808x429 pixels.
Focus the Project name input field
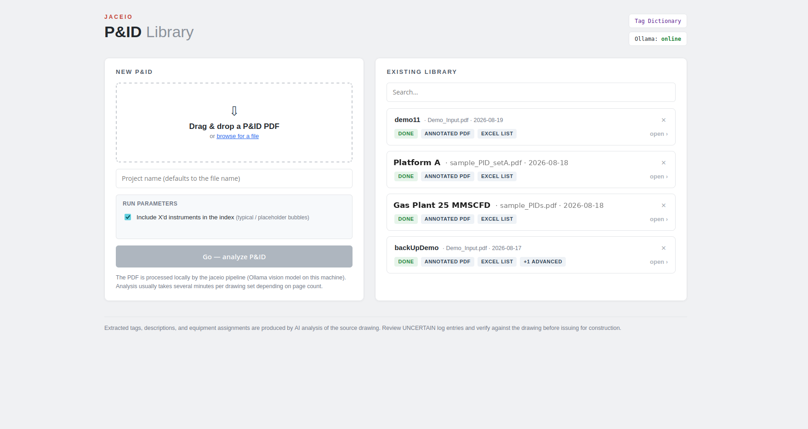(234, 178)
